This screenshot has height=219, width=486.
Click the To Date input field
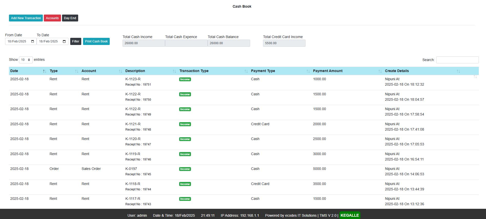point(53,41)
